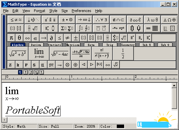This screenshot has width=179, height=130.
Task: Insert the quadratic formula expression
Action: (81, 53)
